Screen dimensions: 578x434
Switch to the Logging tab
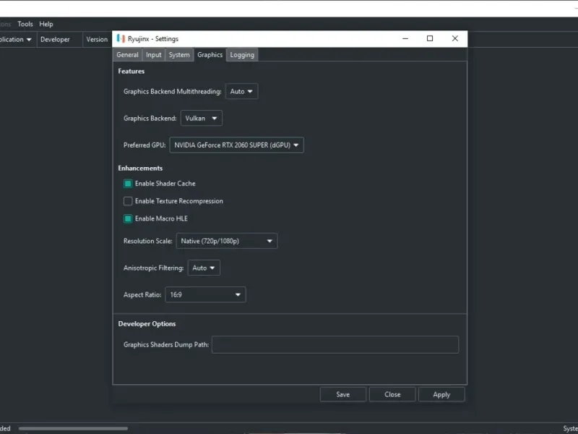click(242, 55)
